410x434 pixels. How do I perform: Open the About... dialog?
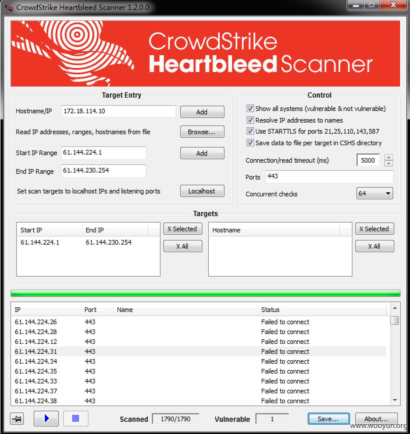click(x=376, y=419)
